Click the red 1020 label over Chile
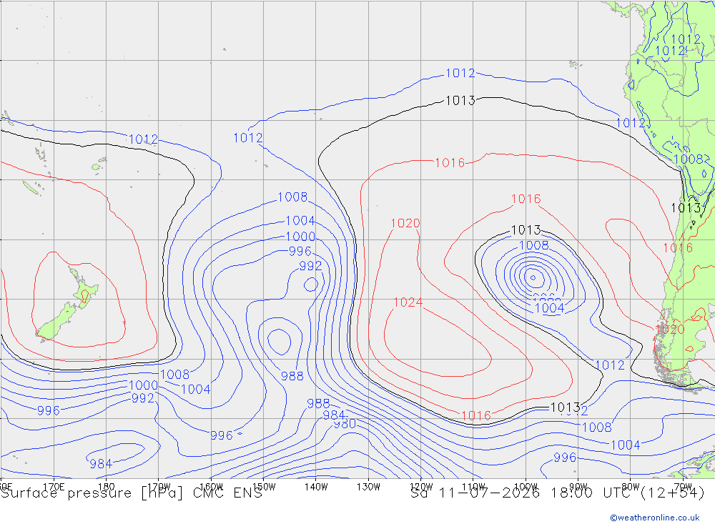The image size is (715, 524). (669, 330)
